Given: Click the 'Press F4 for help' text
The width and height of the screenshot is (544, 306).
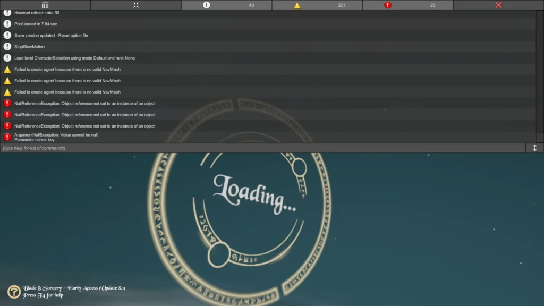Looking at the screenshot, I should point(43,295).
